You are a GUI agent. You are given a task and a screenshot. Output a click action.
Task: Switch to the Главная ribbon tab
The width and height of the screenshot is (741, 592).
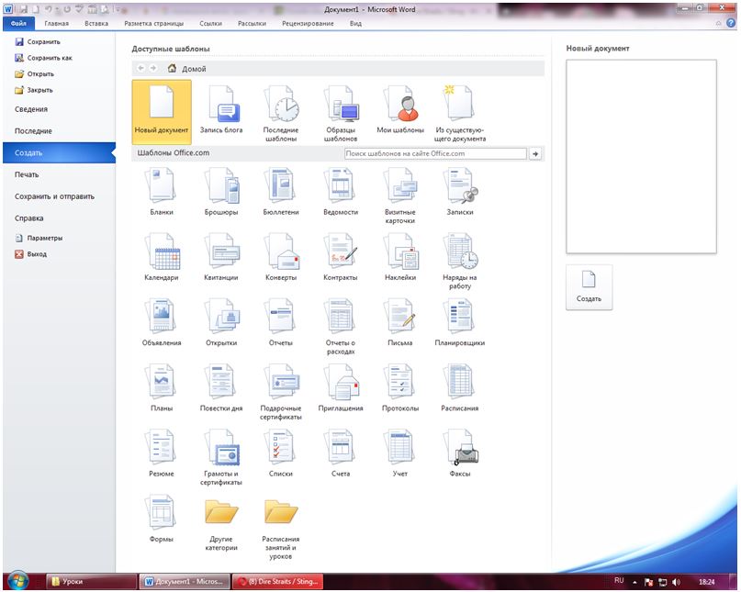click(x=57, y=23)
